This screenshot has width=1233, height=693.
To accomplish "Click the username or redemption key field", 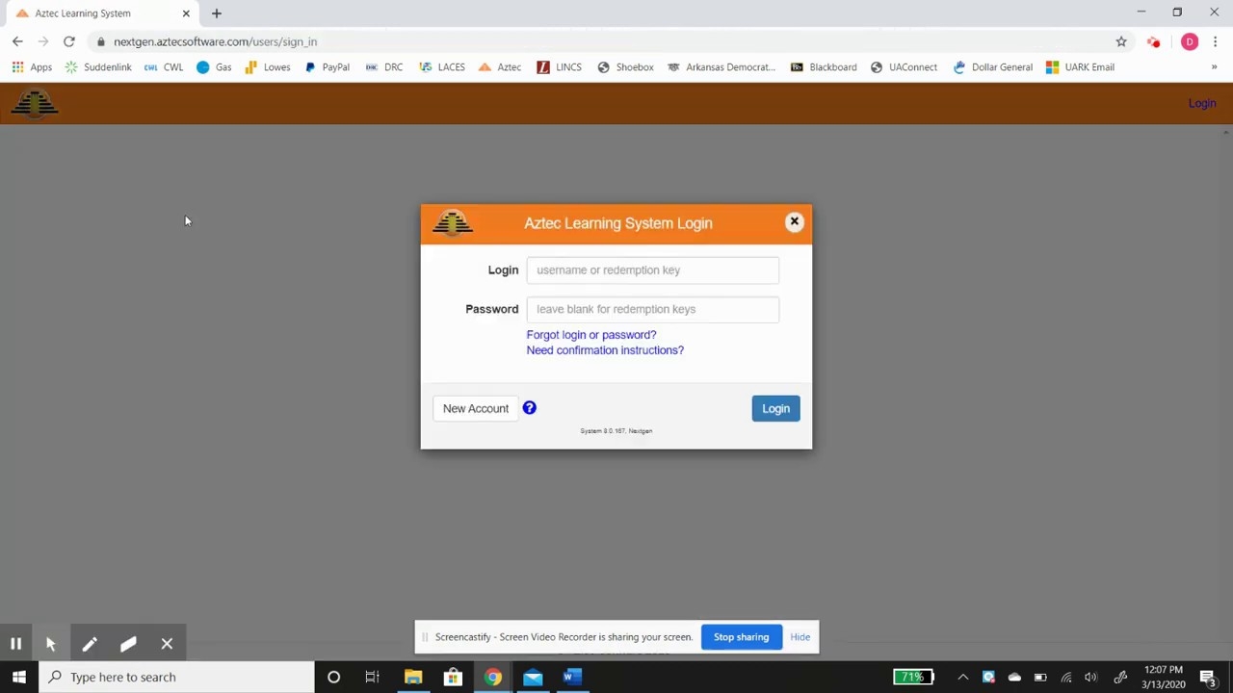I will tap(652, 269).
